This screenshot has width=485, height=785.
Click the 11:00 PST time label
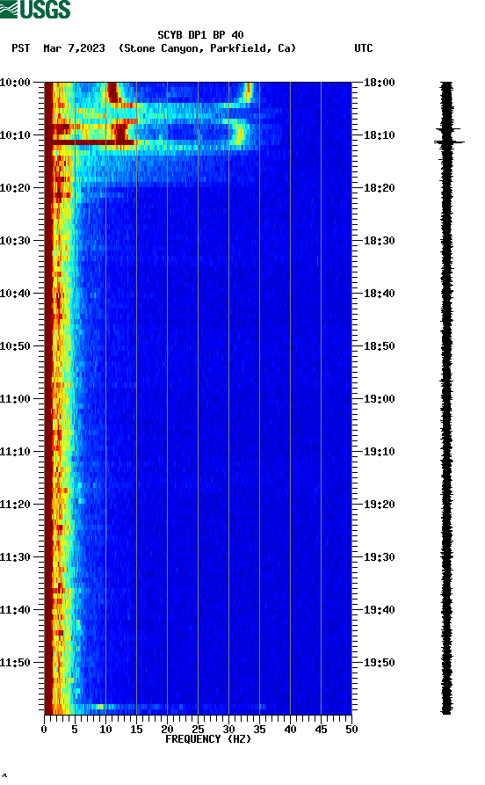point(15,399)
